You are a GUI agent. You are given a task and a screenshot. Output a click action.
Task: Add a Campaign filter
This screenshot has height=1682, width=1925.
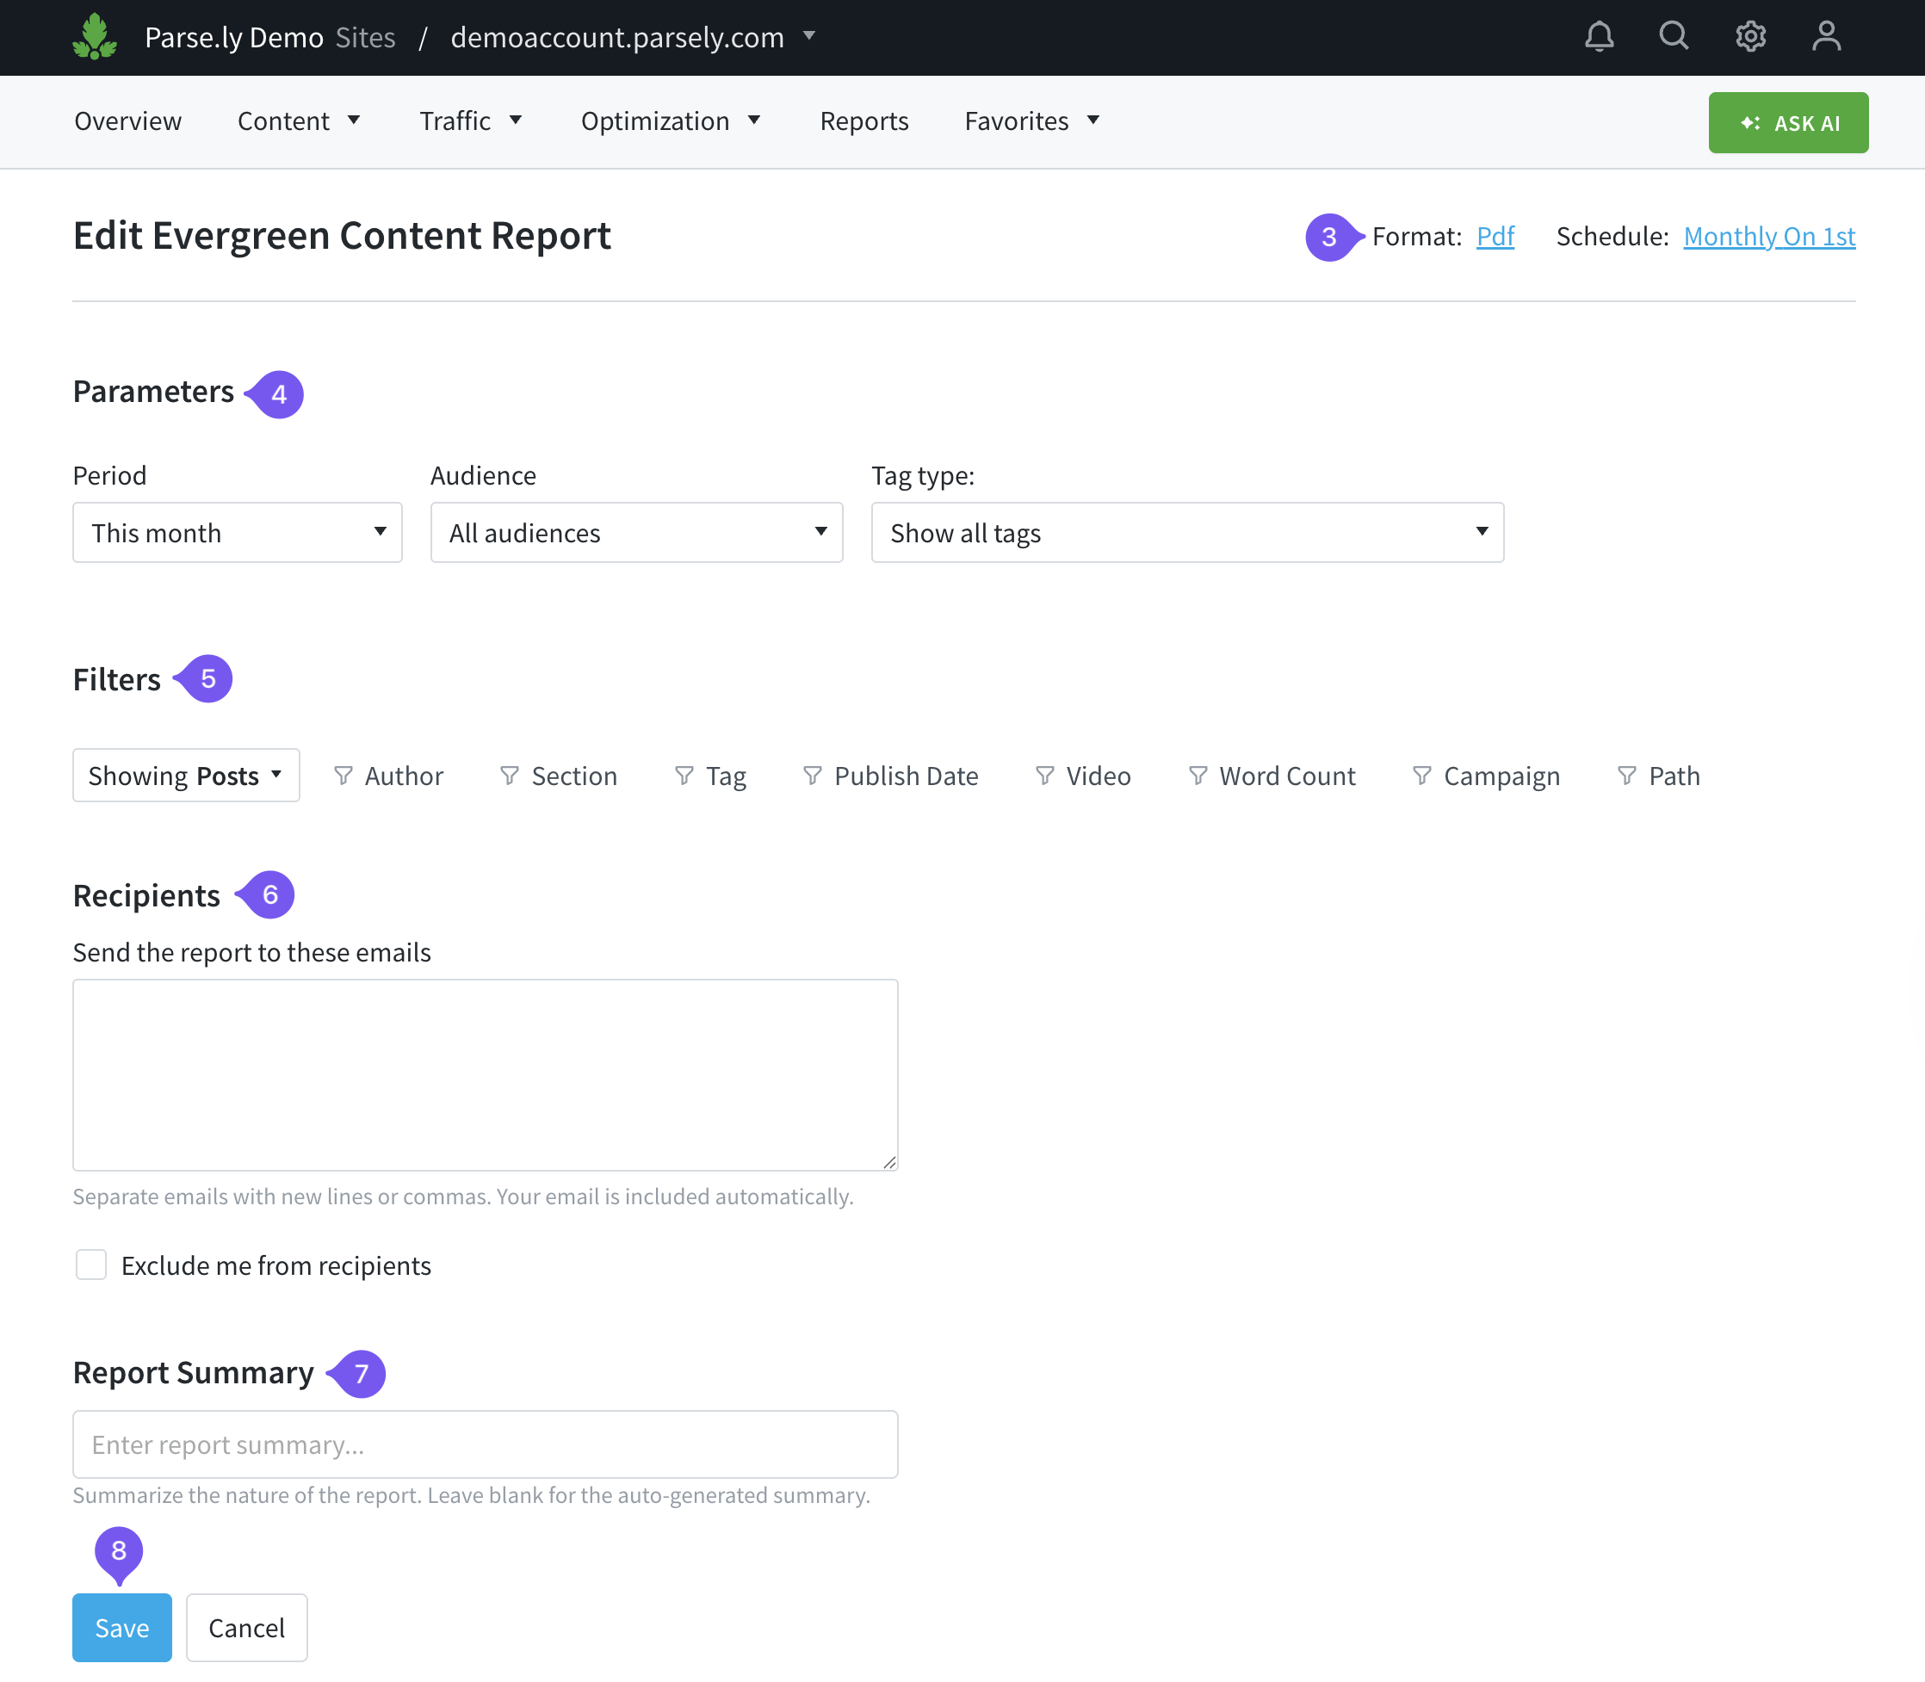click(1486, 776)
